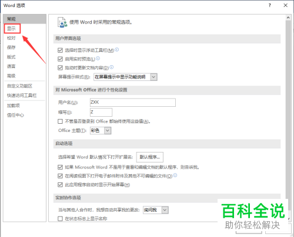Click the 默认程序... button
Viewport: 294px width, 237px height.
(x=150, y=157)
